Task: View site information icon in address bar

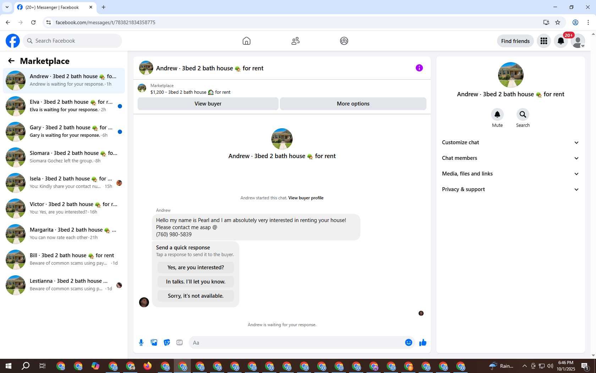Action: point(49,22)
